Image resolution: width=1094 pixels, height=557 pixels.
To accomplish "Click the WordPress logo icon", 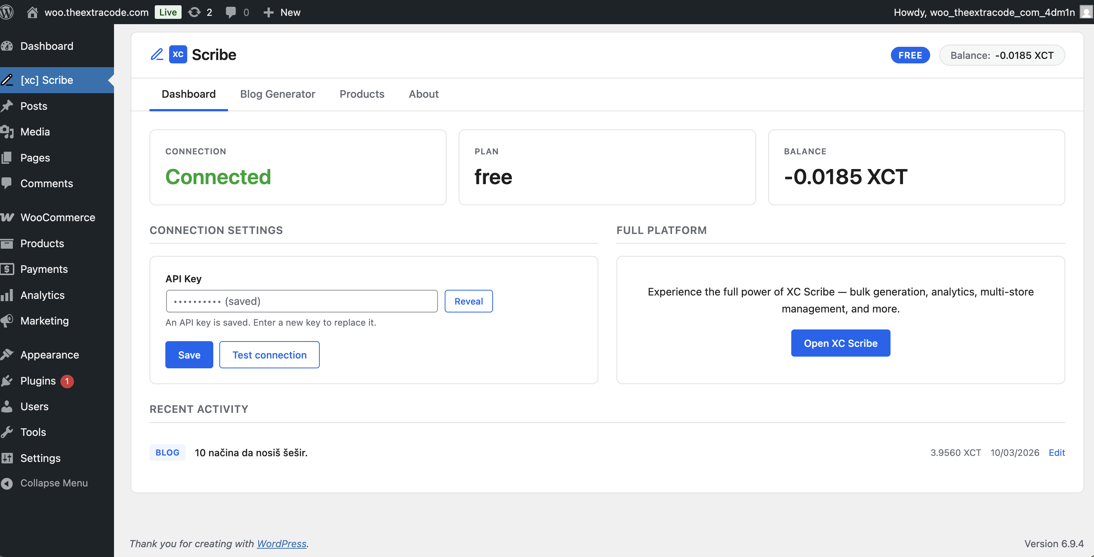I will (x=7, y=12).
